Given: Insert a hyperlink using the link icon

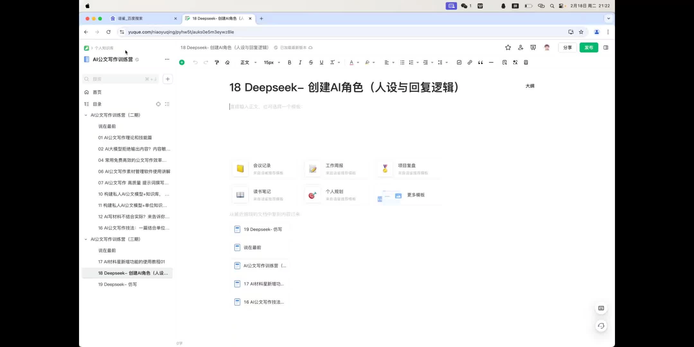Looking at the screenshot, I should point(470,62).
